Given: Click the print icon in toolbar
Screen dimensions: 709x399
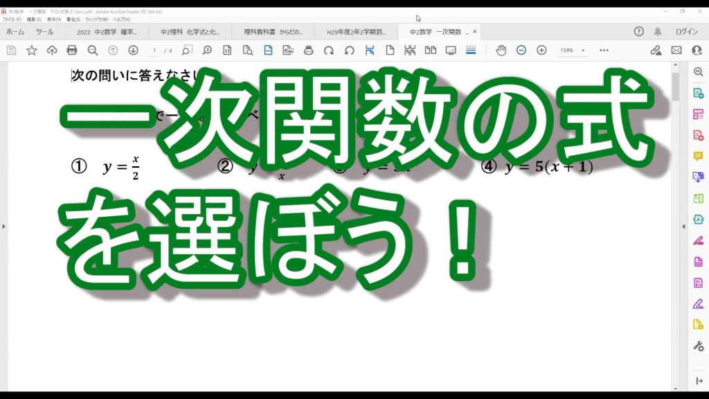Looking at the screenshot, I should click(x=72, y=50).
